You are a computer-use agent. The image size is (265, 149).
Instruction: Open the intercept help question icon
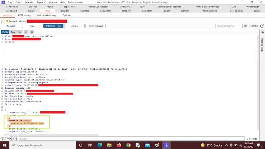(x=262, y=26)
